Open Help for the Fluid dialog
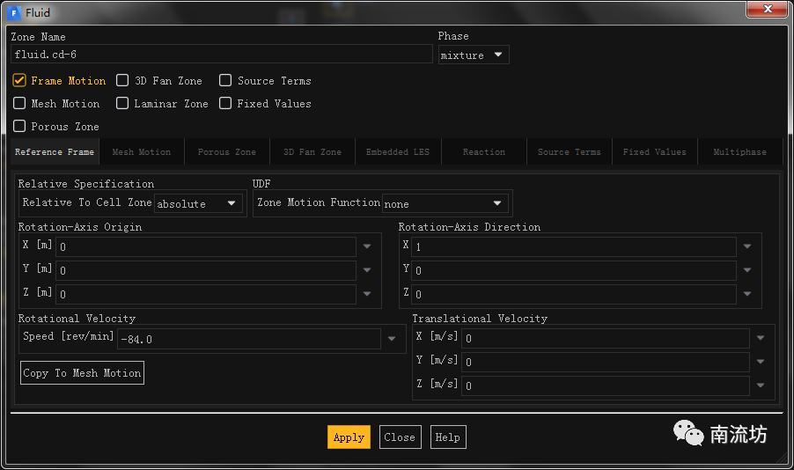The width and height of the screenshot is (794, 470). [x=448, y=437]
